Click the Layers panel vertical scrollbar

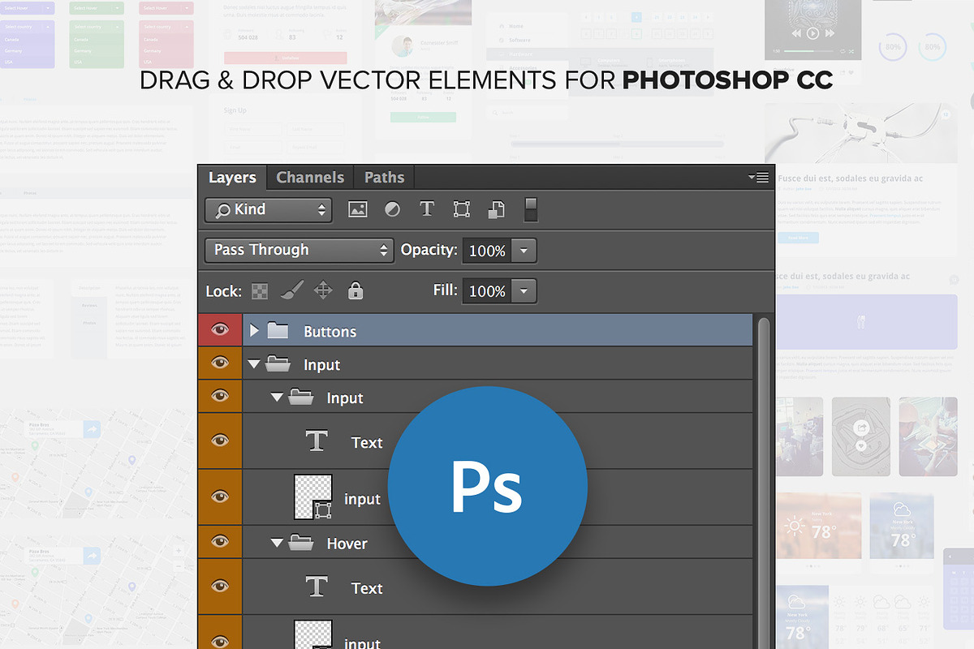click(763, 483)
